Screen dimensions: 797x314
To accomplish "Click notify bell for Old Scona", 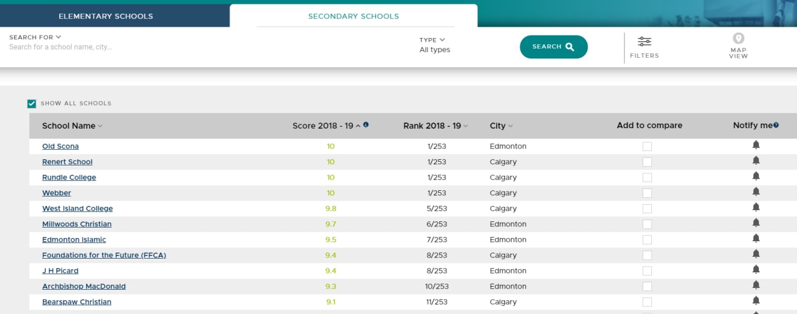I will click(x=756, y=145).
